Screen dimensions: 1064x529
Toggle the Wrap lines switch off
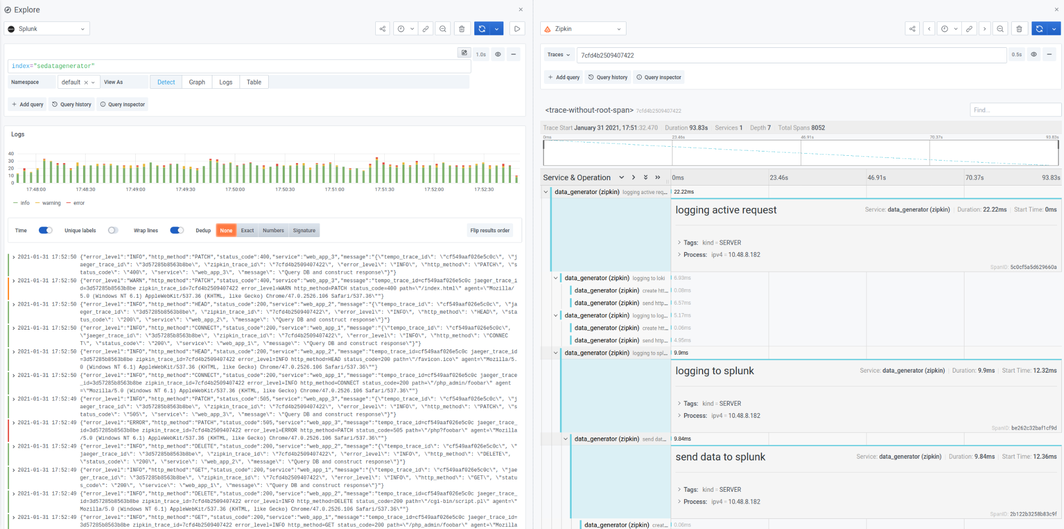point(177,230)
